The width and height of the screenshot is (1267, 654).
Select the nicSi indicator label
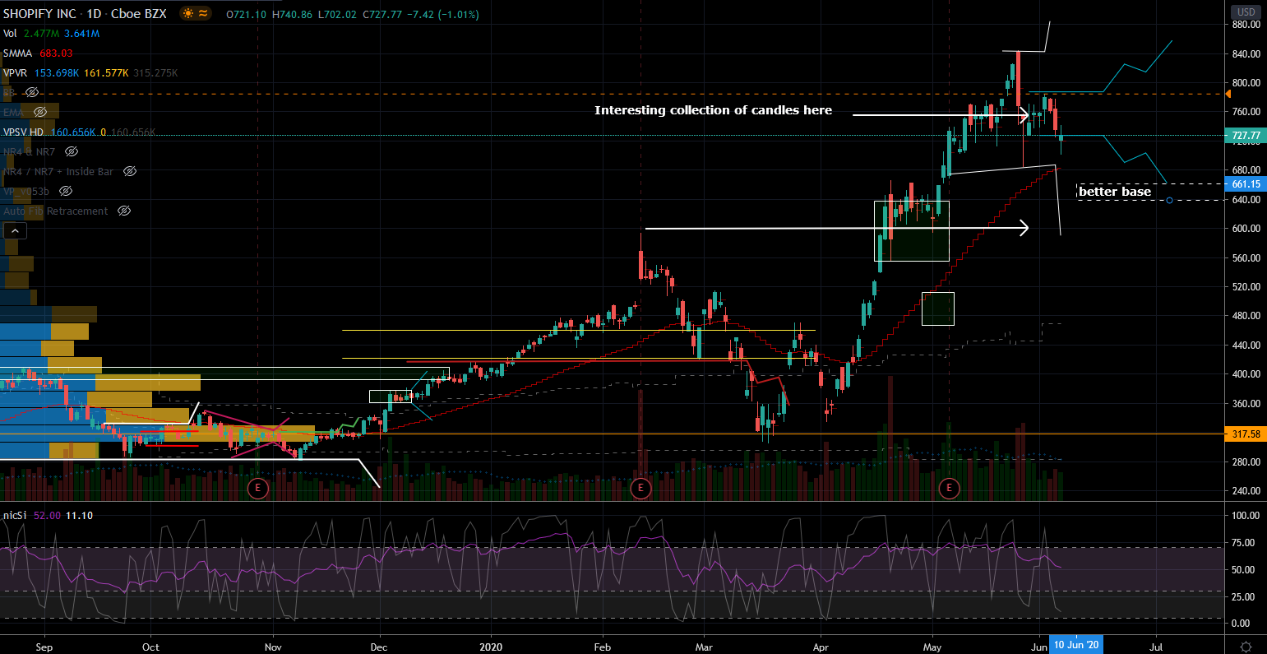tap(15, 515)
